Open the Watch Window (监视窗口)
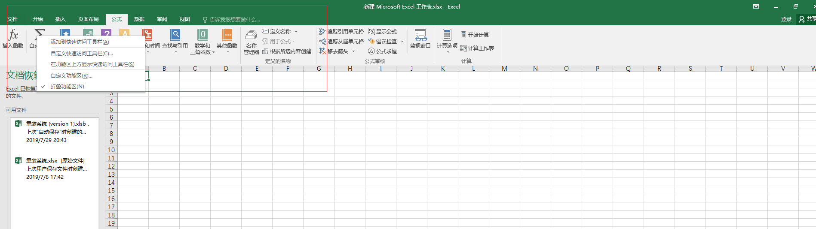Screen dimensions: 816x229 (420, 39)
